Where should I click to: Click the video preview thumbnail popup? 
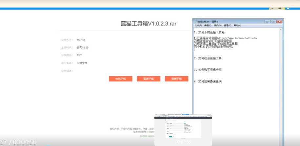tap(183, 130)
